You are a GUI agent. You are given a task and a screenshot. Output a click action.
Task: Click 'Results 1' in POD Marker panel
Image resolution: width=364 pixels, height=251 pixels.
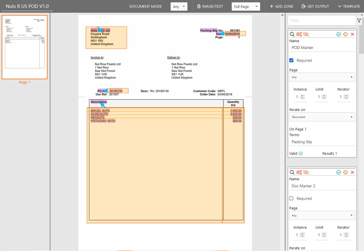click(x=330, y=153)
